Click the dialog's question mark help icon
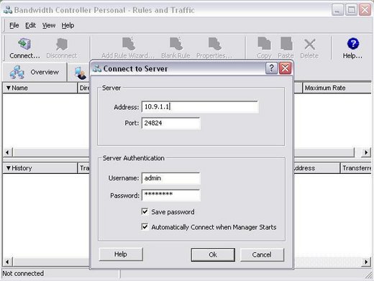Viewport: 374px width, 281px height. [x=271, y=68]
